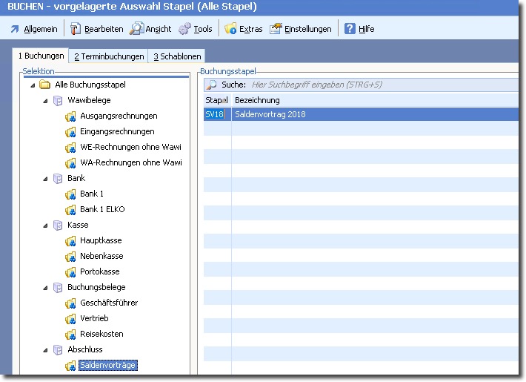Viewport: 526px width, 382px height.
Task: Collapse the Wawibelege tree node
Action: coord(46,101)
